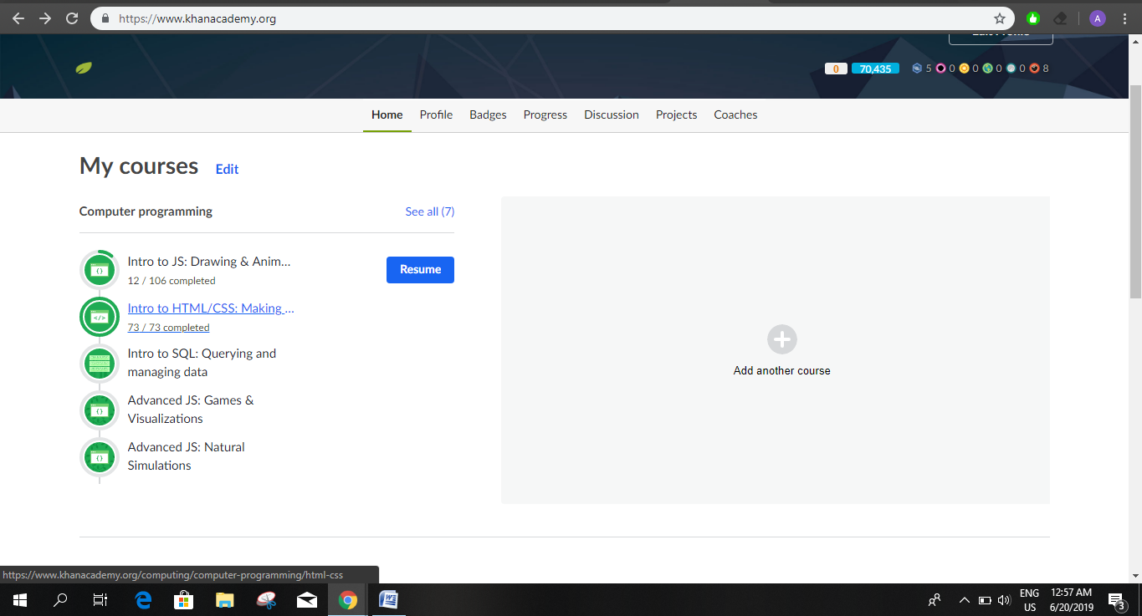The height and width of the screenshot is (616, 1142).
Task: Open the eraser extension icon
Action: pos(1061,18)
